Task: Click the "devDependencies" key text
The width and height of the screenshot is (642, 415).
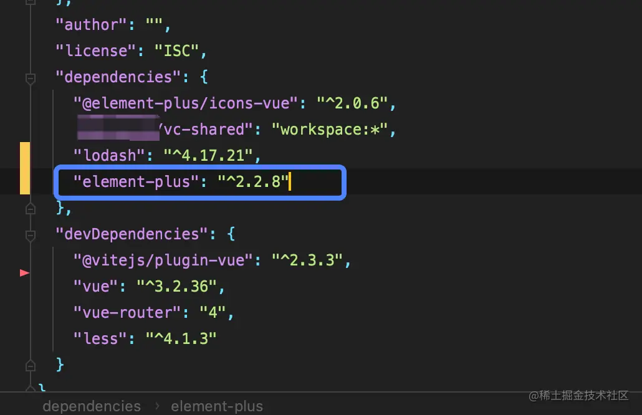Action: (x=132, y=234)
